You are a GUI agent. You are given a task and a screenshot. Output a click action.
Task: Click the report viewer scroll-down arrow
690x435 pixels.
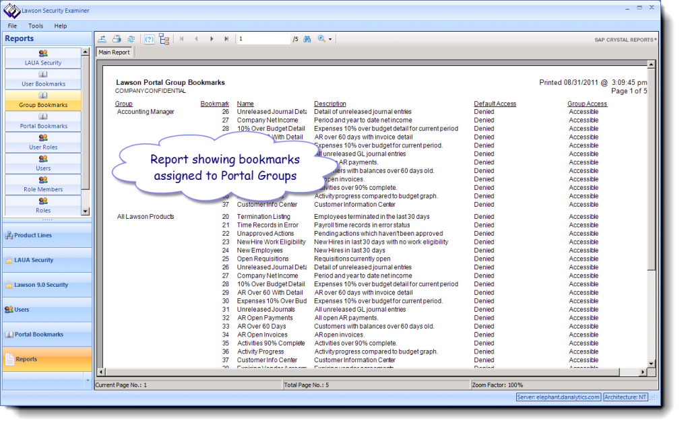pyautogui.click(x=652, y=364)
